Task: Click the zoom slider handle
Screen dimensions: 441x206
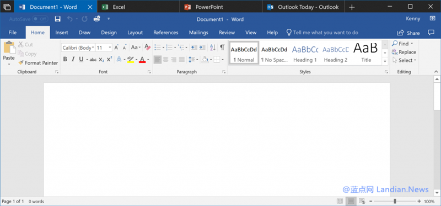Action: pos(395,201)
